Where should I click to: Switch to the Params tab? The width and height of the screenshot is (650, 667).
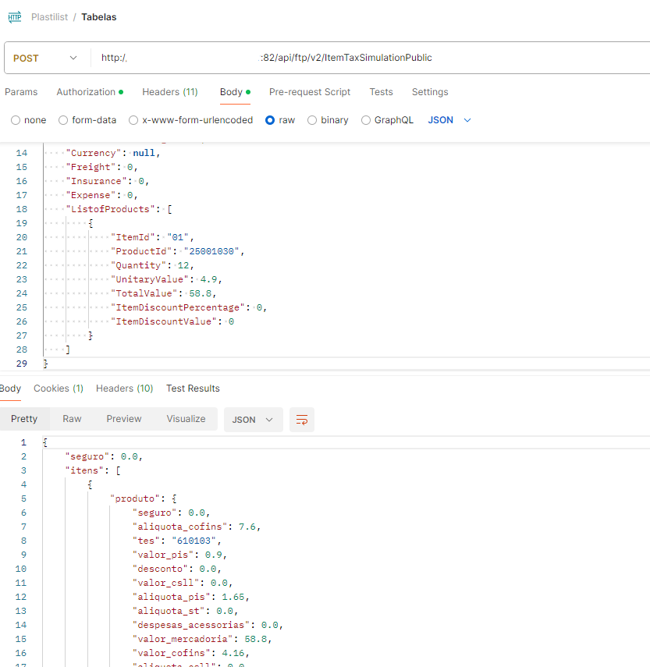coord(21,92)
